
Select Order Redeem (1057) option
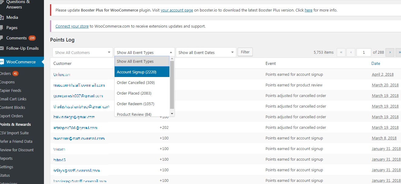click(142, 104)
